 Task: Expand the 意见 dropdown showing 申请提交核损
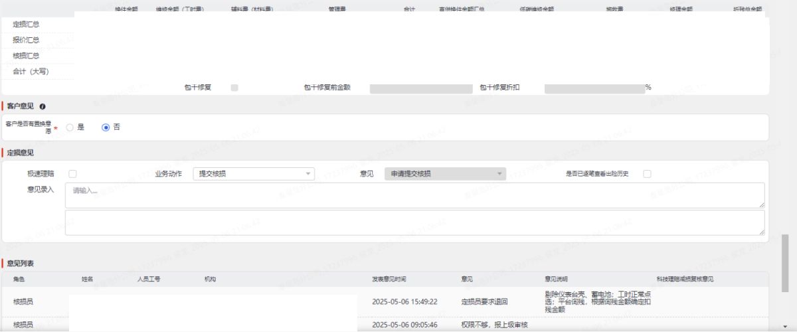(445, 174)
